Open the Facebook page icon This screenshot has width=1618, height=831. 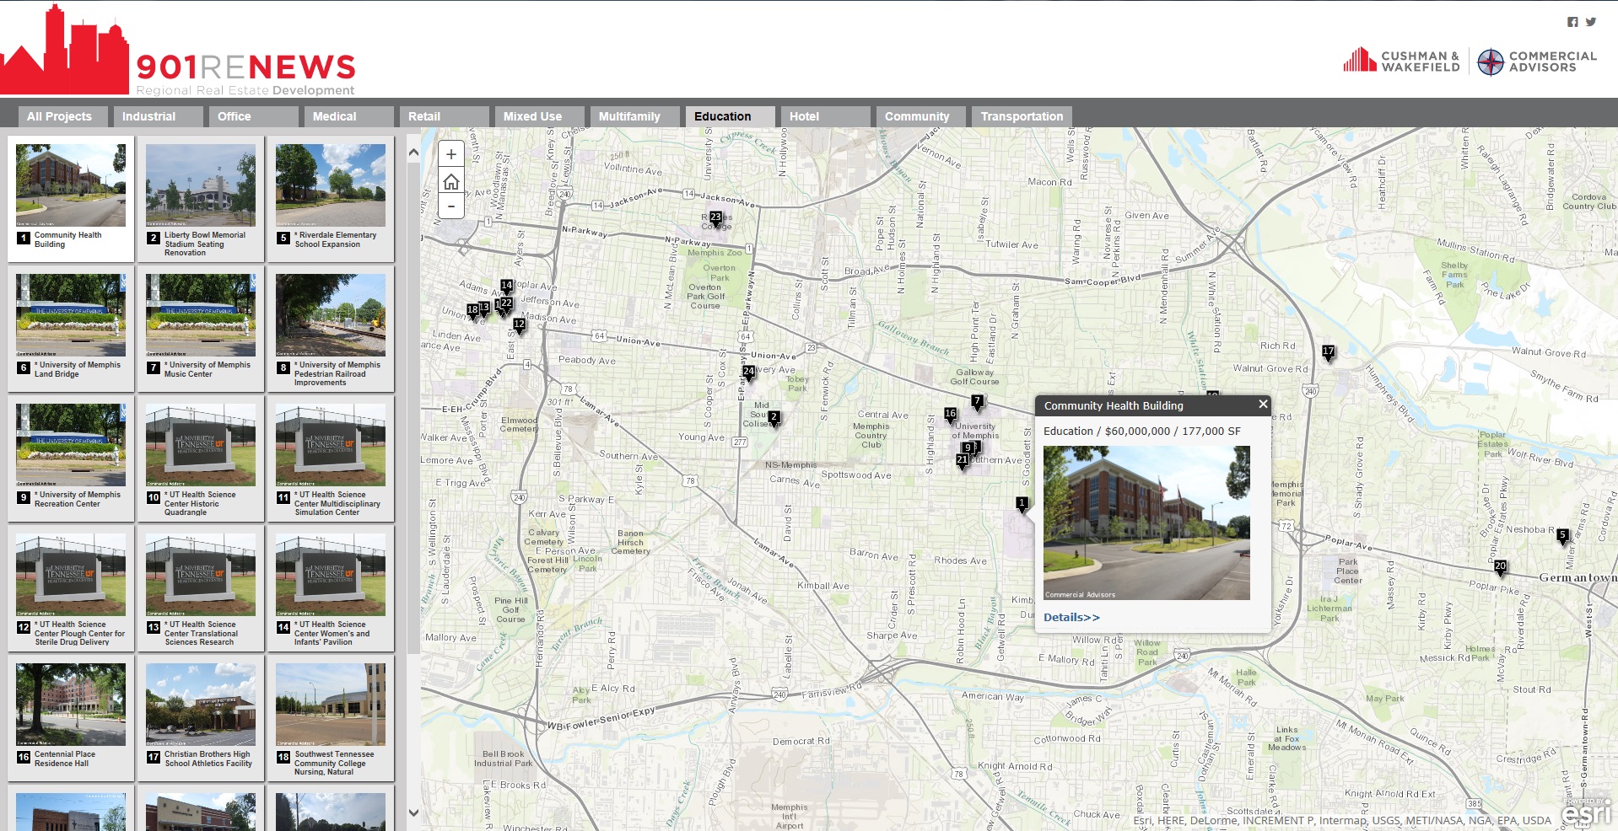pos(1572,22)
